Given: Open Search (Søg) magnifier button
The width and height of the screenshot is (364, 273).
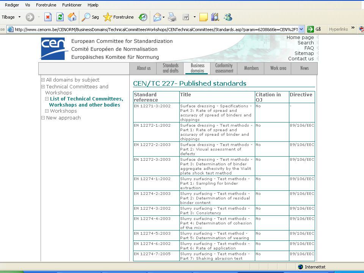Looking at the screenshot, I should point(90,17).
